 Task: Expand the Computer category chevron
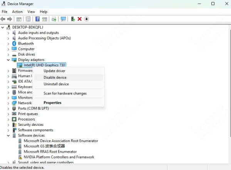coord(8,49)
